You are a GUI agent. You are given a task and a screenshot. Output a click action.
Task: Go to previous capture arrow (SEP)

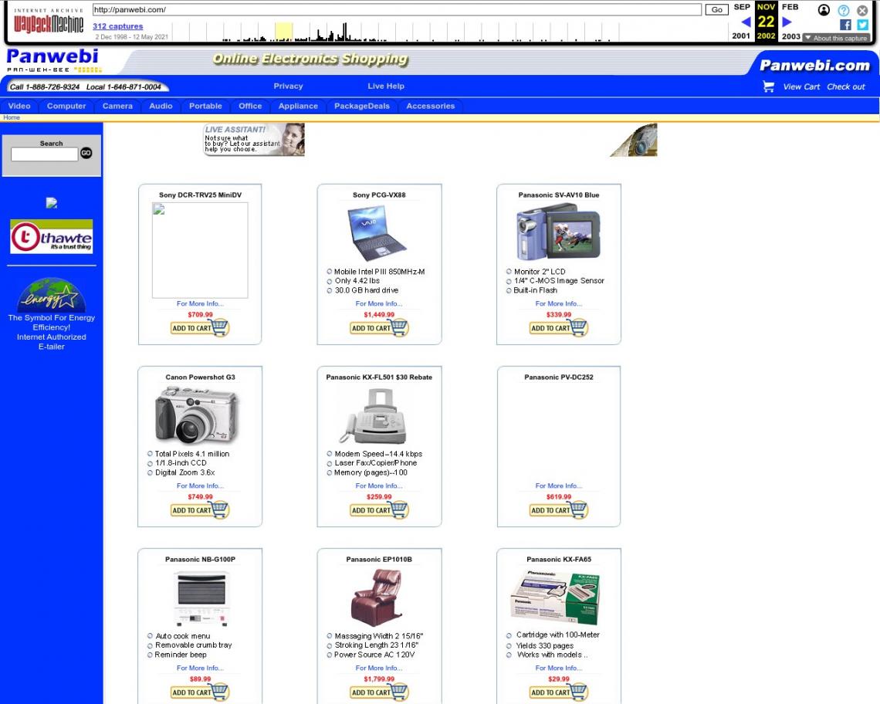[746, 22]
